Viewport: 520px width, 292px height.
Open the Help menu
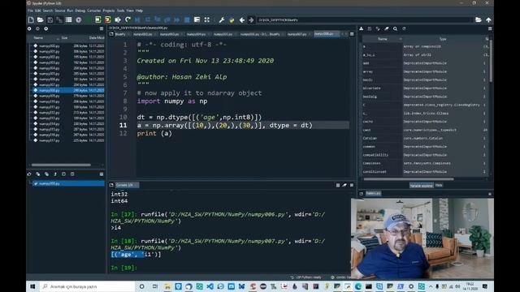[x=139, y=11]
